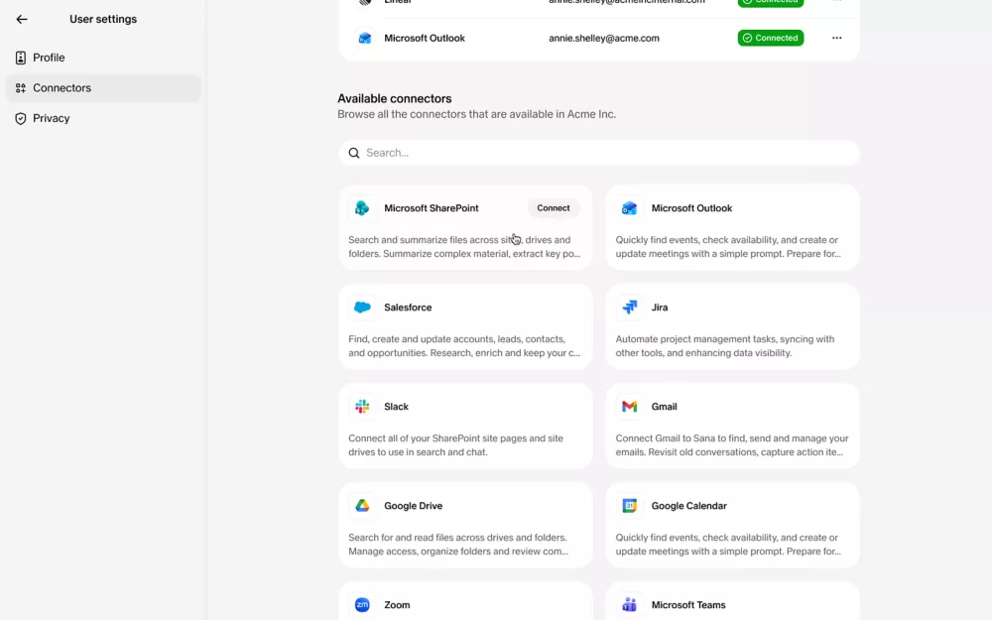Click the Microsoft Outlook card icon
Viewport: 992px width, 620px height.
pyautogui.click(x=630, y=208)
